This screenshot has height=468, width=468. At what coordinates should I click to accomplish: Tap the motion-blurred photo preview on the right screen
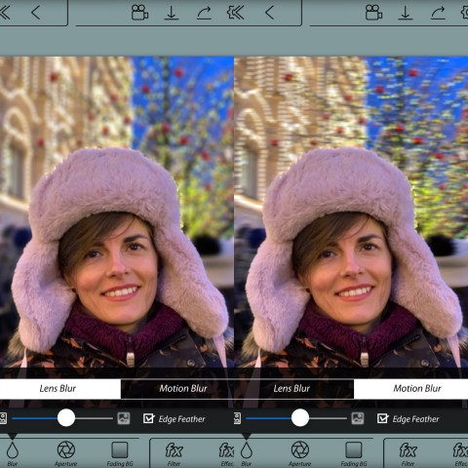(351, 212)
